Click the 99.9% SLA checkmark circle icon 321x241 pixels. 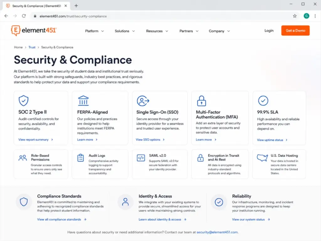tap(263, 101)
